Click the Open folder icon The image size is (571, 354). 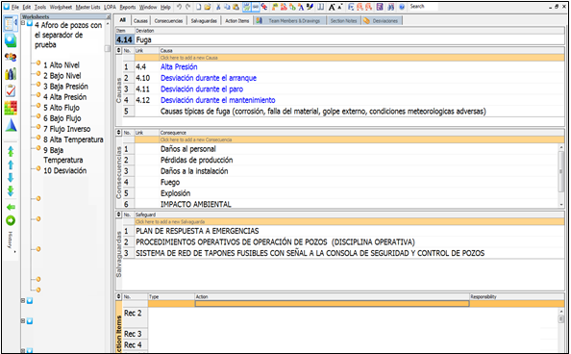[x=208, y=7]
